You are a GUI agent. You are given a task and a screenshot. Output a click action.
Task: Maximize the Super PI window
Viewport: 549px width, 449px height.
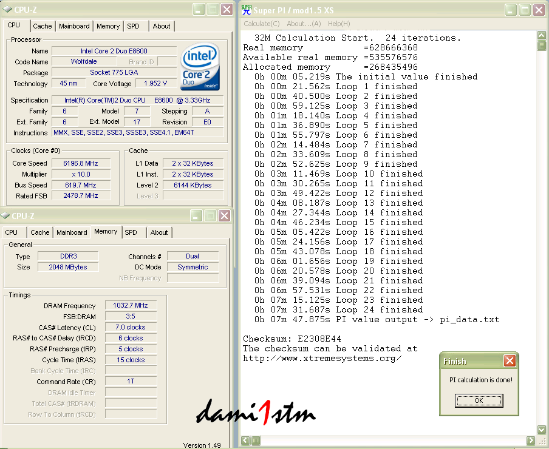pos(525,10)
